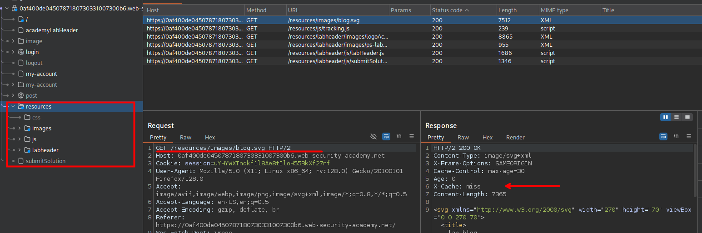702x233 pixels.
Task: Select the combined tabbed layout icon
Action: (x=687, y=117)
